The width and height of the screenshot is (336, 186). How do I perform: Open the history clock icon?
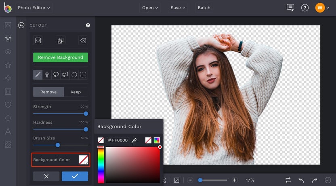(328, 180)
